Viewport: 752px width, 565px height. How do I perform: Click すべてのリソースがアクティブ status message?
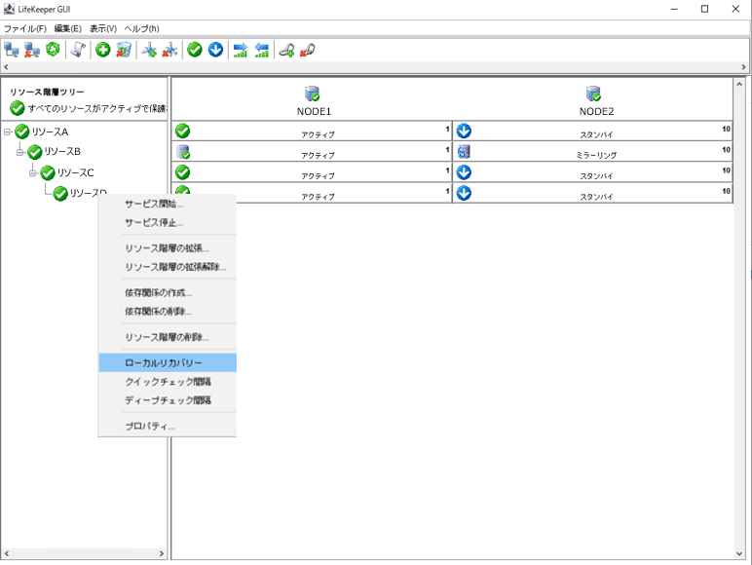(x=97, y=108)
